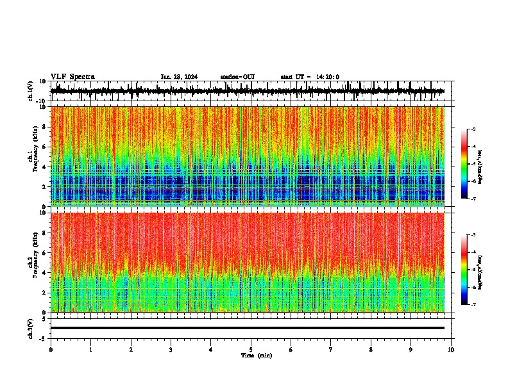Click time axis tick label "4"
Screen dimensions: 508x392
click(211, 350)
